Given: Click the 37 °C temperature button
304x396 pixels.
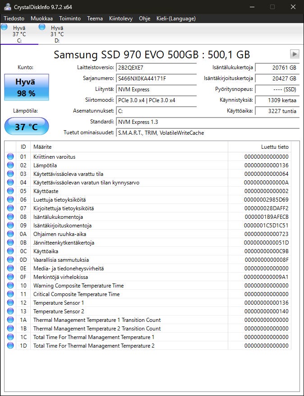Looking at the screenshot, I should coord(26,127).
